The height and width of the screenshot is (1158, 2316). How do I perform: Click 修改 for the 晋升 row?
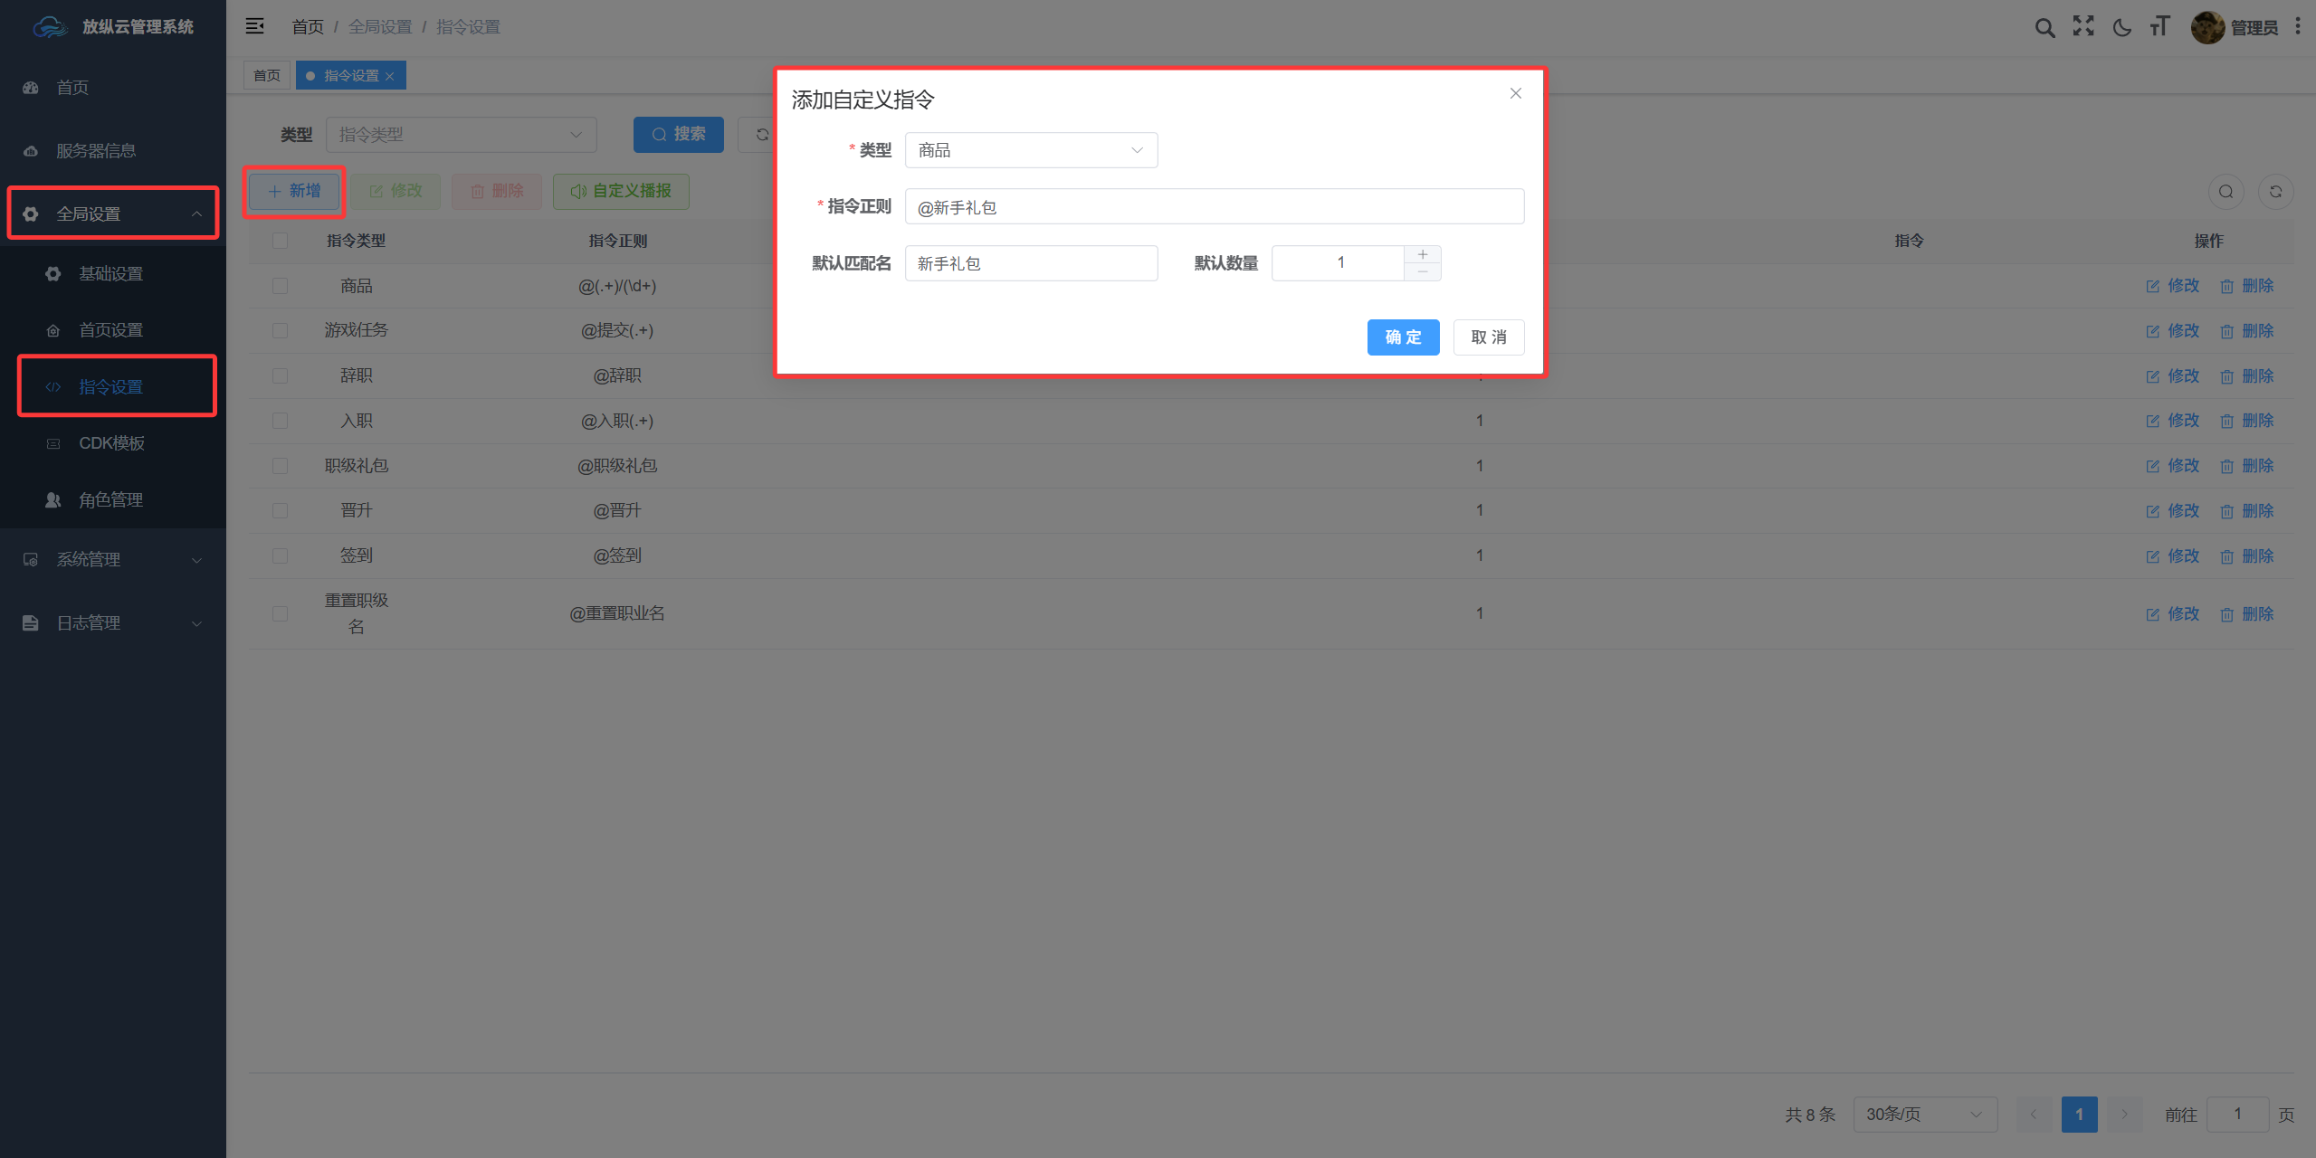tap(2172, 511)
